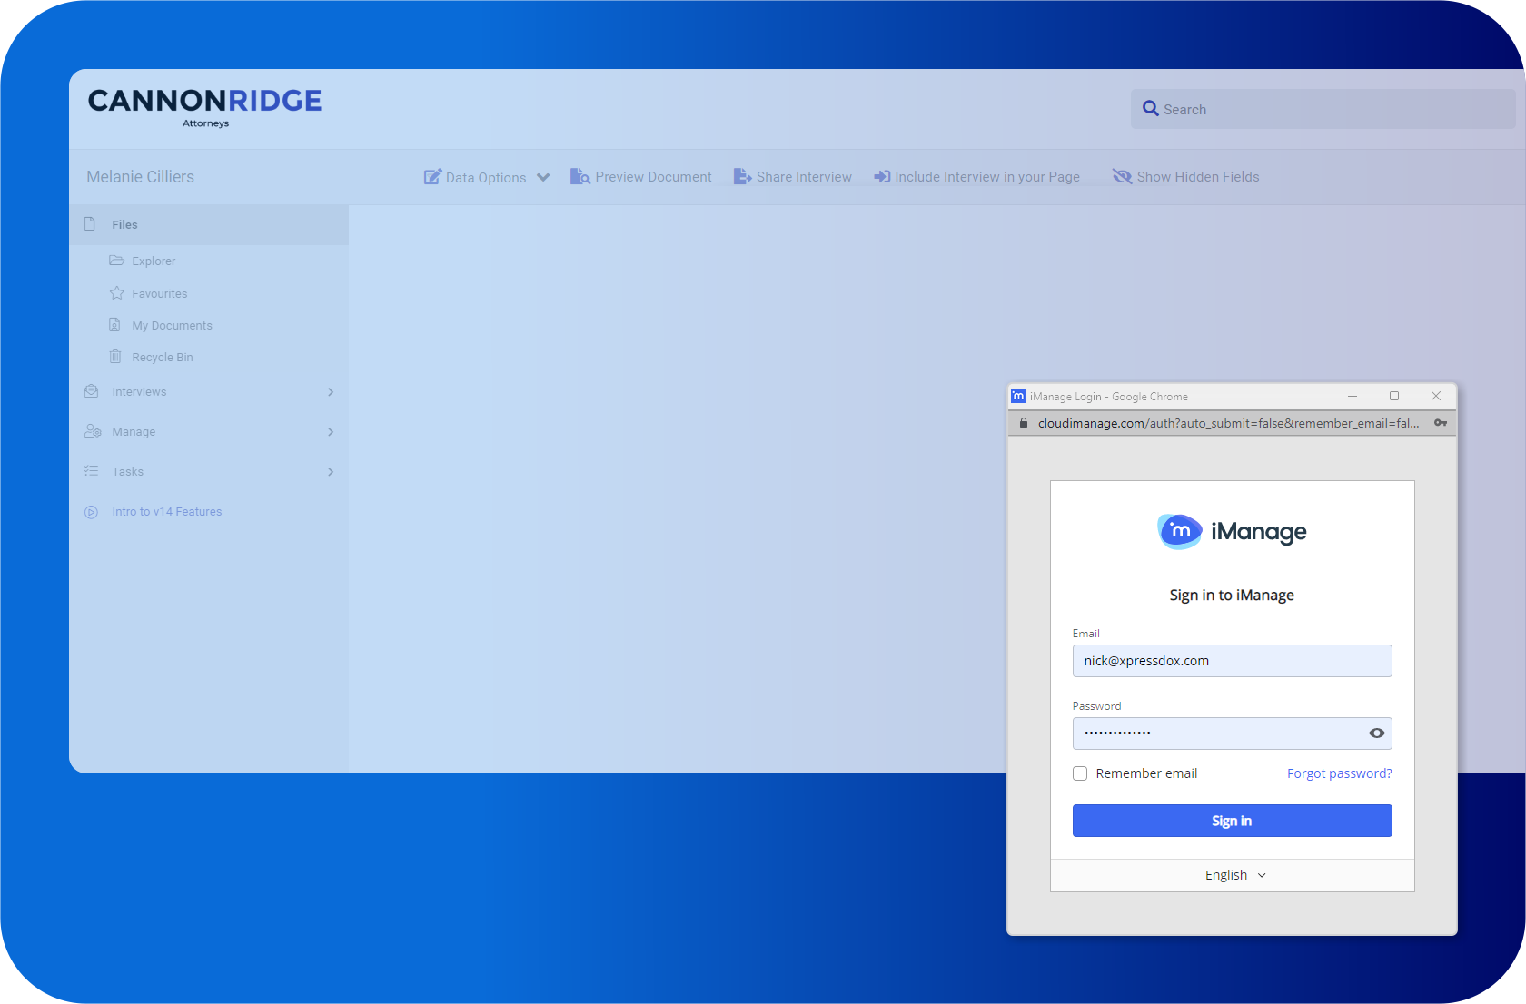This screenshot has width=1526, height=1004.
Task: Click iManage favicon in Chrome title bar
Action: click(x=1018, y=396)
